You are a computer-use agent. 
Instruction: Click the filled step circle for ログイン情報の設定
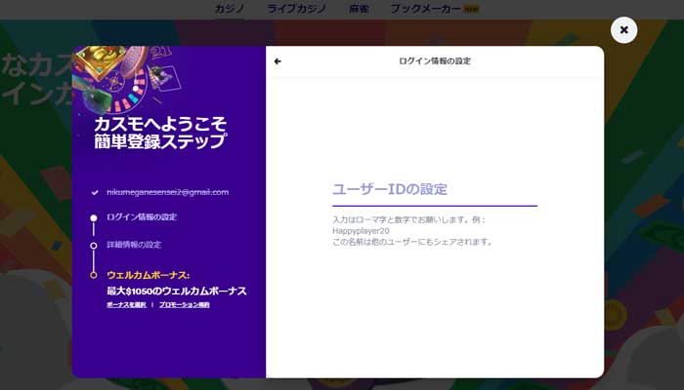click(x=94, y=217)
